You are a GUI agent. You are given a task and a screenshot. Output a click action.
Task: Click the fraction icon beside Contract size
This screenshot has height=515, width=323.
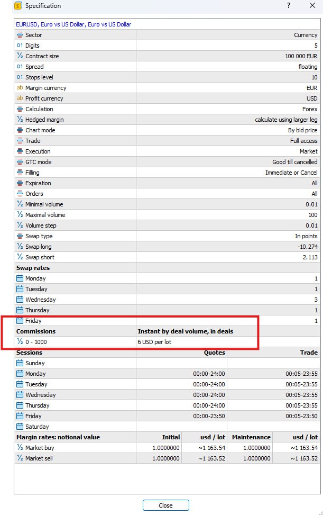[20, 56]
